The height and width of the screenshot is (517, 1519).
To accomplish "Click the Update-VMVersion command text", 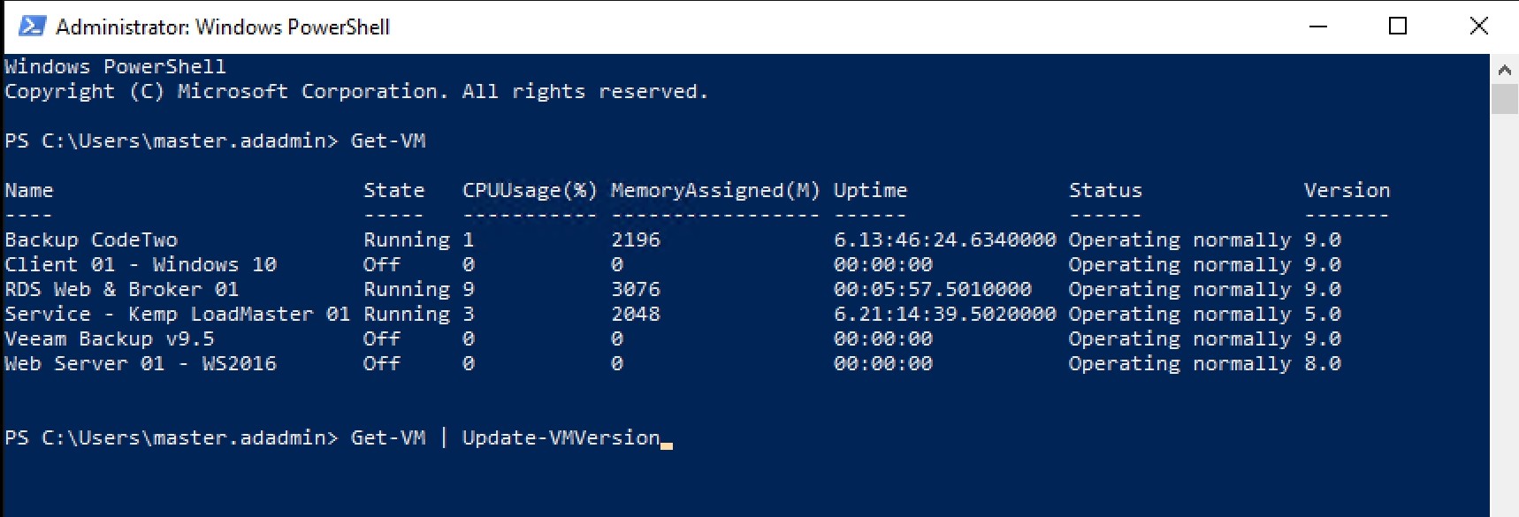I will [561, 437].
